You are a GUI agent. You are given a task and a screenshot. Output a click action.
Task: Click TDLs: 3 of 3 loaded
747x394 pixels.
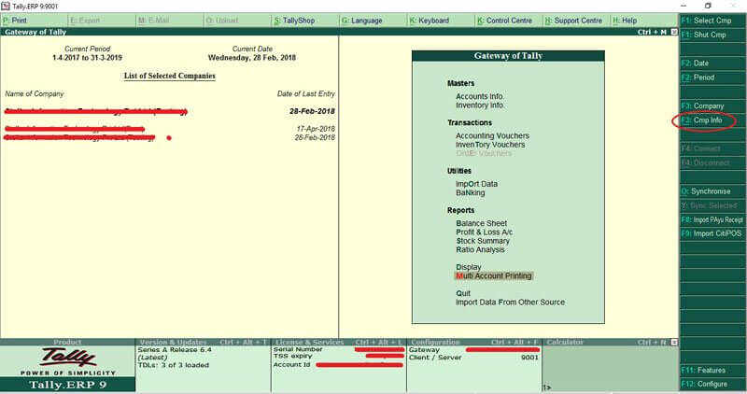(x=174, y=365)
